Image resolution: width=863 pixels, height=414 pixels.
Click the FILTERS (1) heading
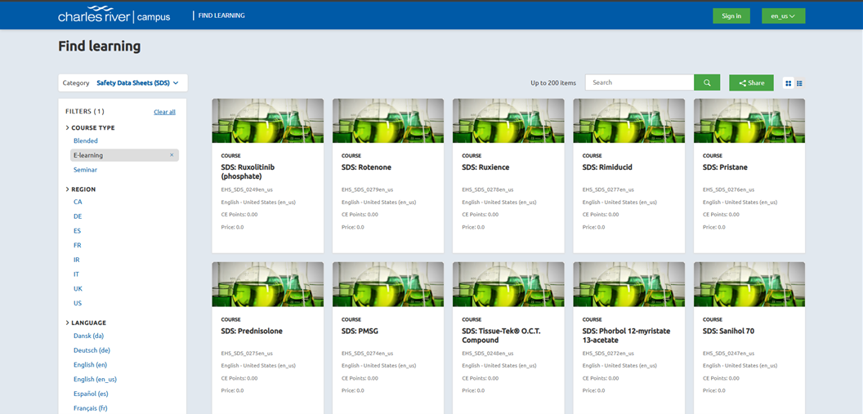click(x=85, y=111)
